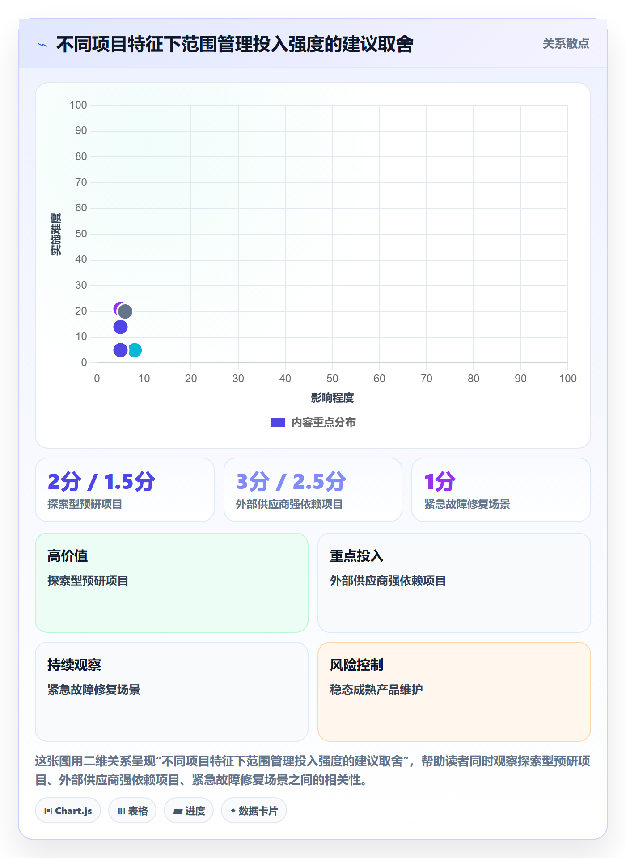Screen dimensions: 626x858
Task: Click the gray scatter point near 20
Action: click(125, 311)
